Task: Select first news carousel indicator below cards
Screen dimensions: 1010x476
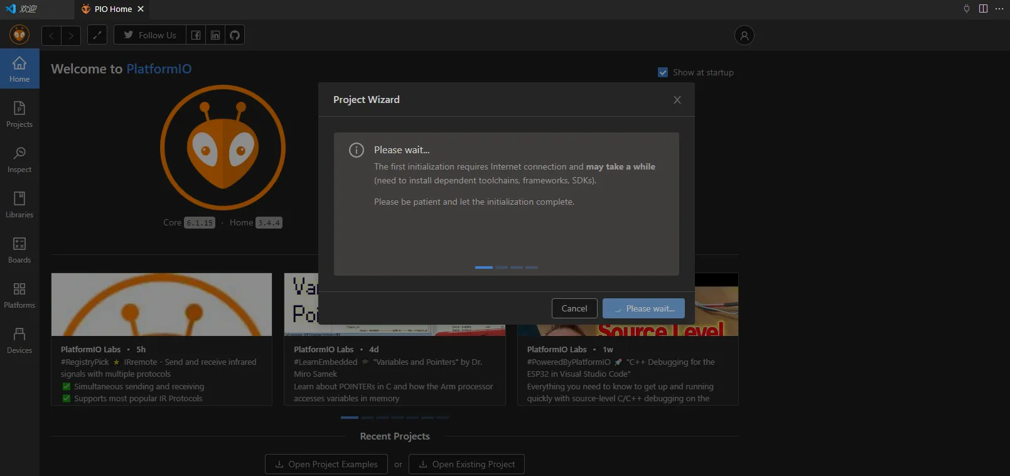Action: [x=350, y=418]
